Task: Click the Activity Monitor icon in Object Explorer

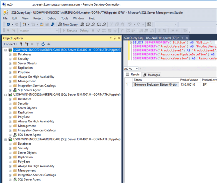Action: pyautogui.click(x=48, y=44)
